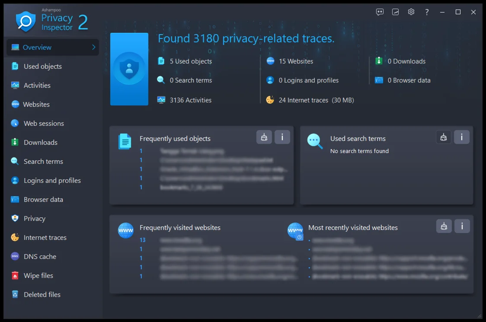This screenshot has height=322, width=486.
Task: Go to the Activities section
Action: coord(37,86)
